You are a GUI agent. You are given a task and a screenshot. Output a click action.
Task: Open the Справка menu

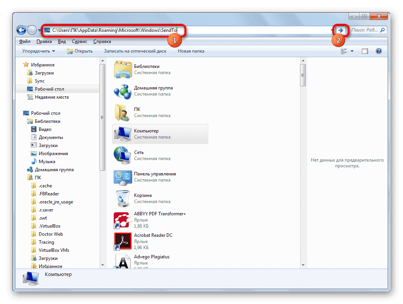[102, 41]
